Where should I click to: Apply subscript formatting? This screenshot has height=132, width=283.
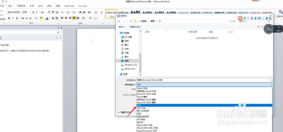27,18
